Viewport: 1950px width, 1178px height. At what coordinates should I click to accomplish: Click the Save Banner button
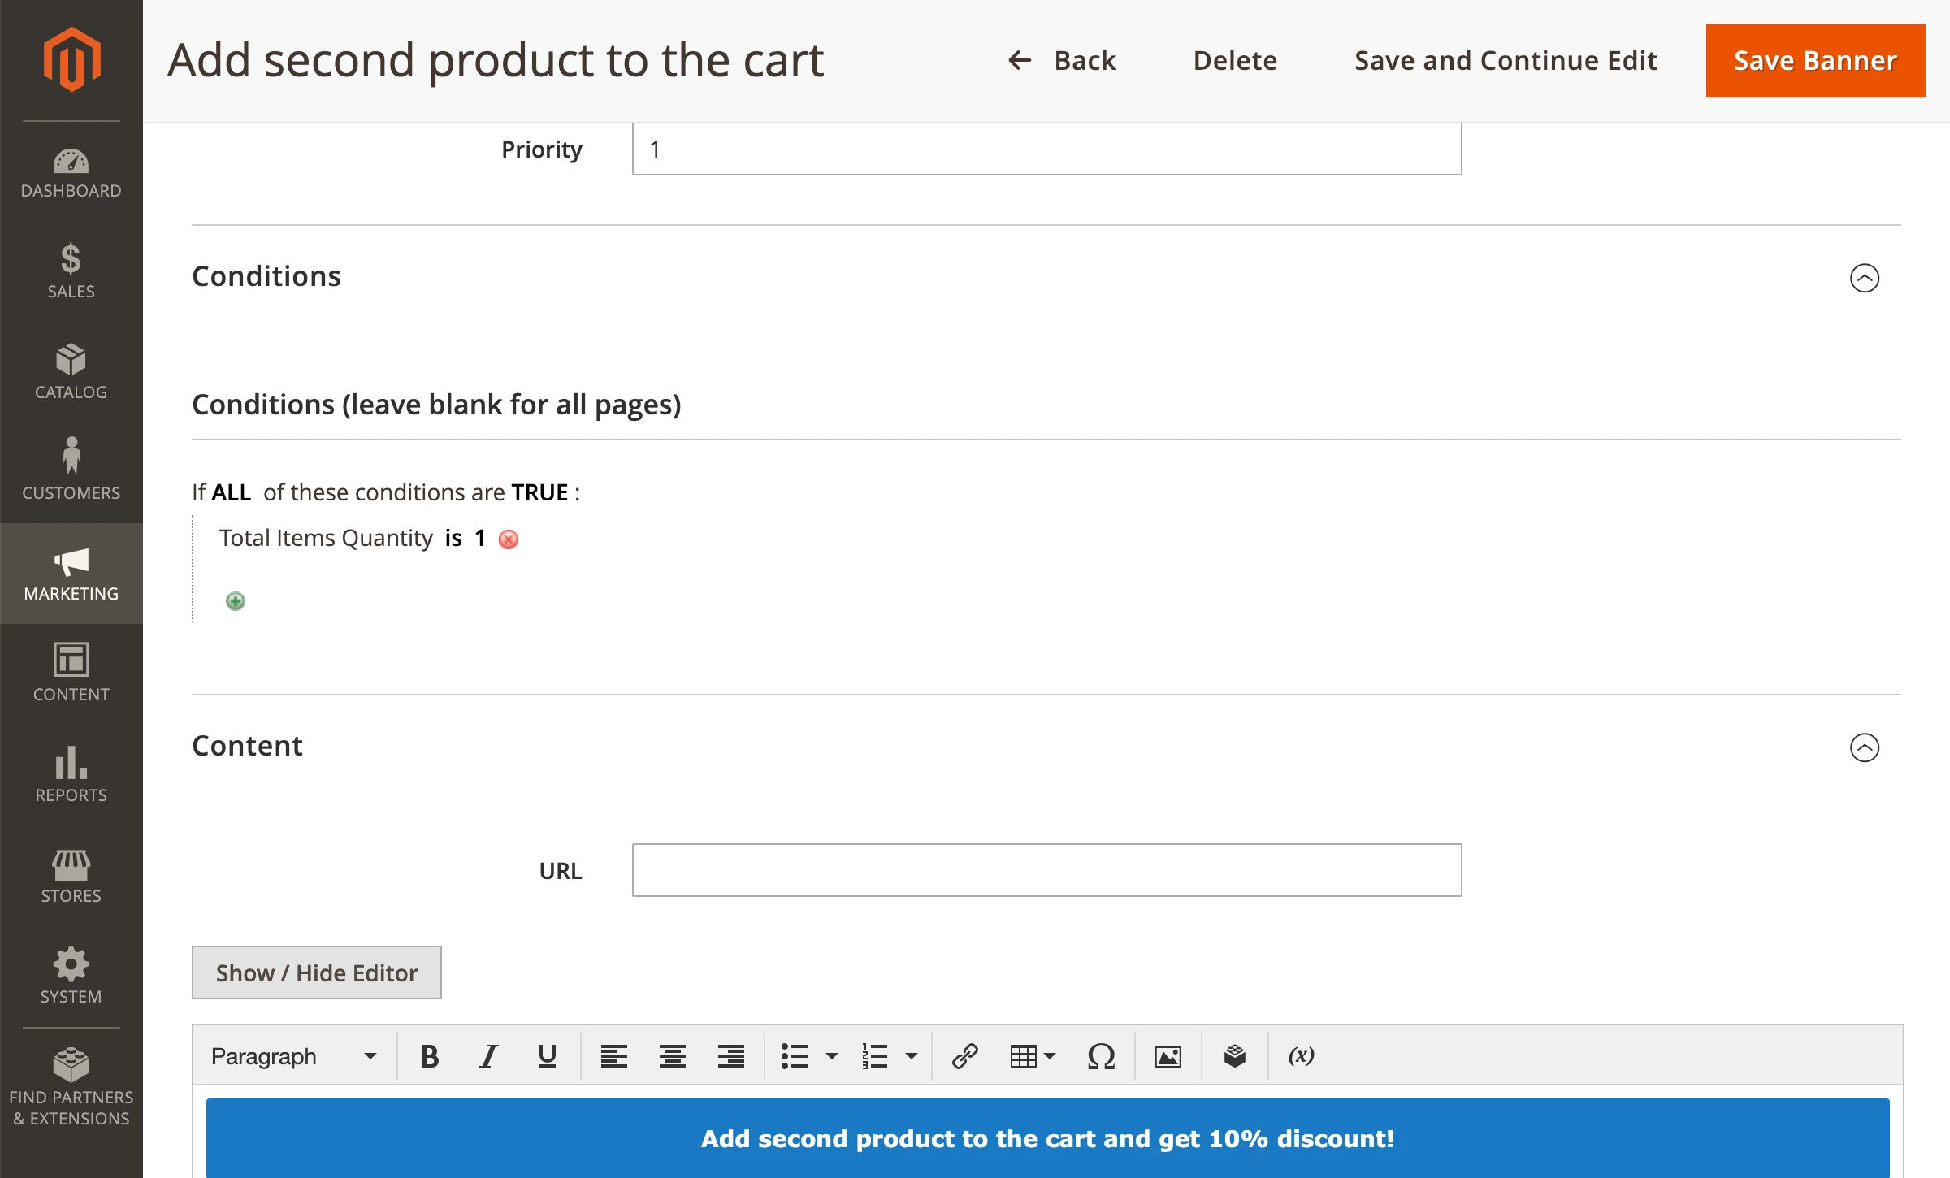[1815, 61]
